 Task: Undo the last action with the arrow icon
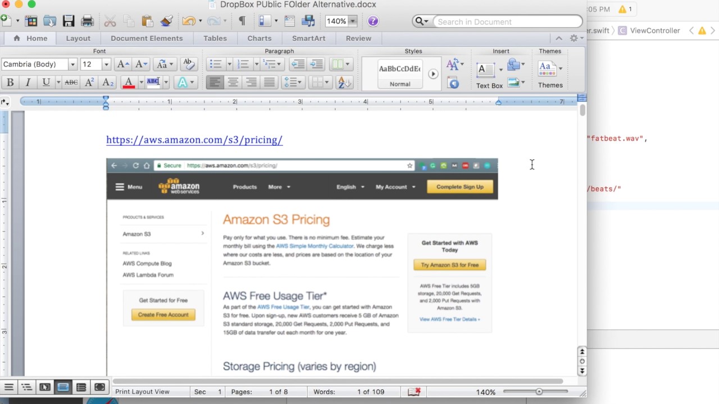tap(189, 21)
